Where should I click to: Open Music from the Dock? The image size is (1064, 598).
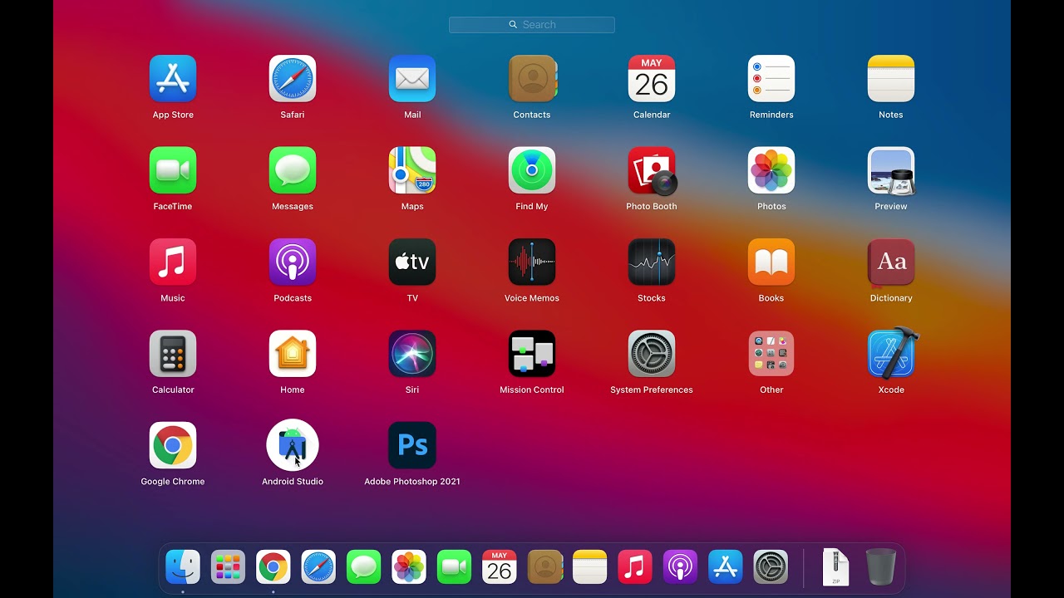click(x=635, y=567)
